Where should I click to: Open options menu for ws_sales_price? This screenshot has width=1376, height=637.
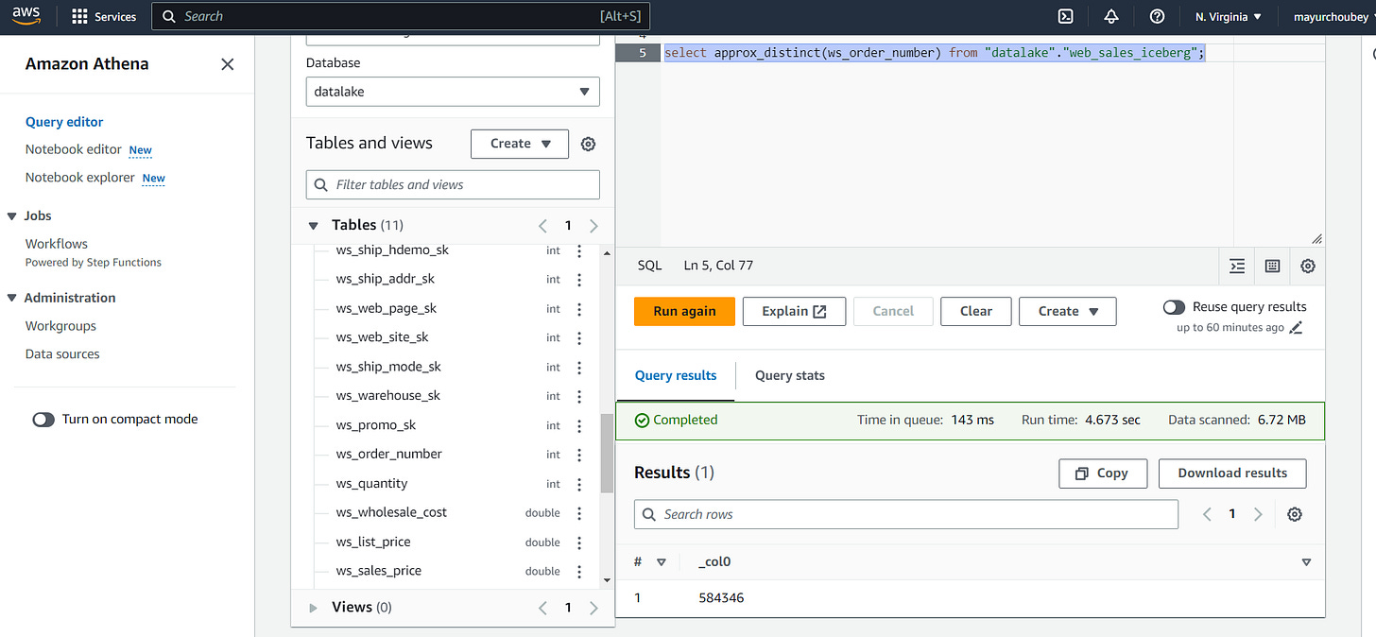(x=579, y=571)
